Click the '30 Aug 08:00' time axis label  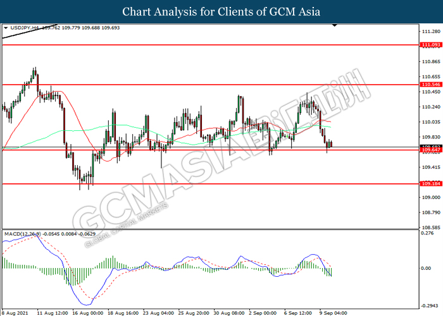[x=229, y=313]
